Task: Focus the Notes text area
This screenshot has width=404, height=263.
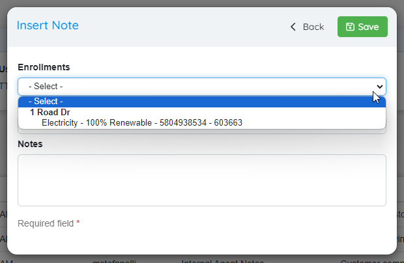Action: point(202,180)
